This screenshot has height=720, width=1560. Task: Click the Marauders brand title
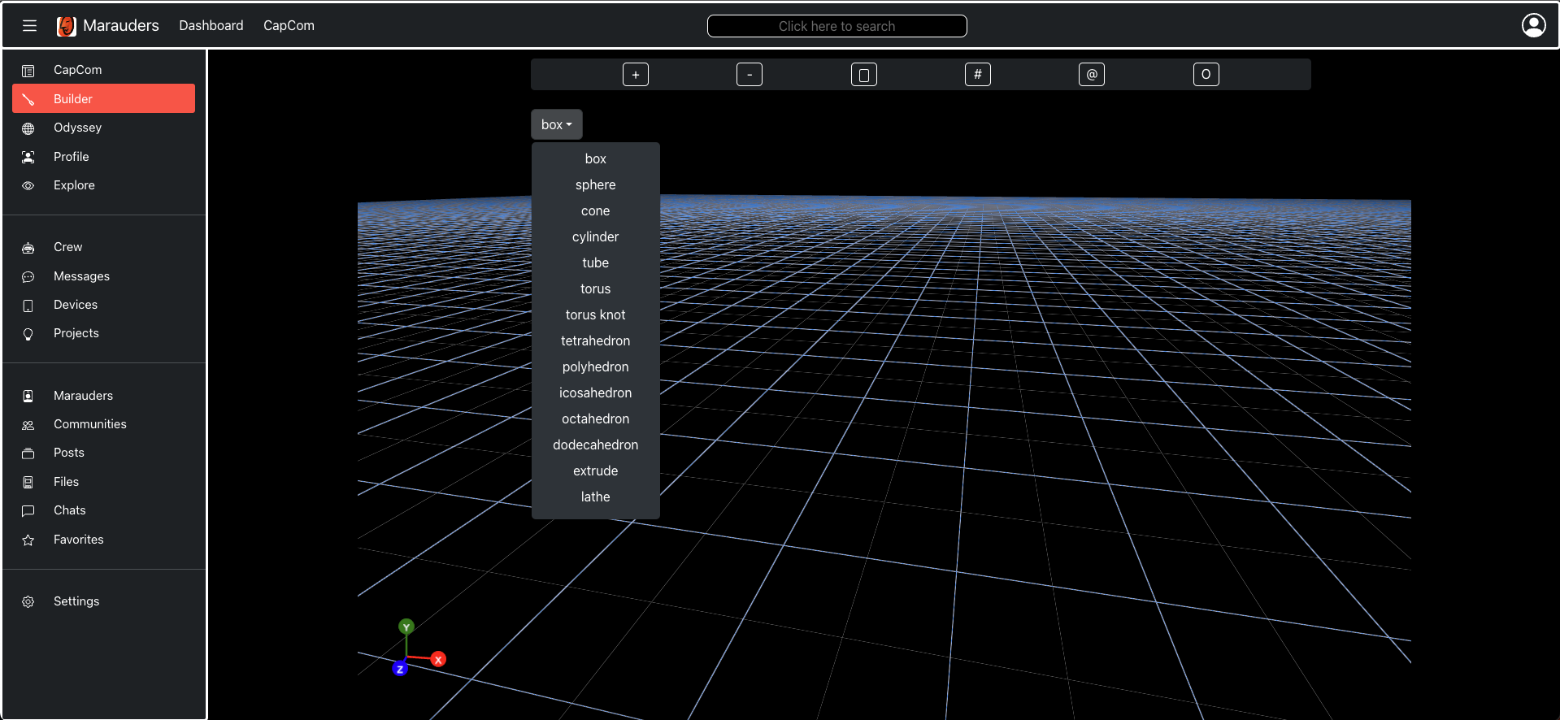click(121, 26)
